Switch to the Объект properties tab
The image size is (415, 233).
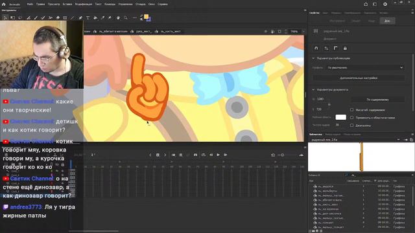(356, 21)
